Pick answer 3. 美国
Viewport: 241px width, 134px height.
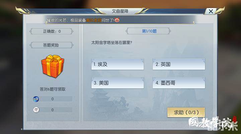coord(117,83)
